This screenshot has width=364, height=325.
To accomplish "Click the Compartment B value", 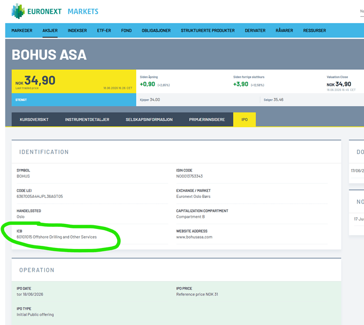I will 190,217.
